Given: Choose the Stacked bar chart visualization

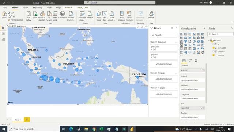Looking at the screenshot, I should [181, 34].
